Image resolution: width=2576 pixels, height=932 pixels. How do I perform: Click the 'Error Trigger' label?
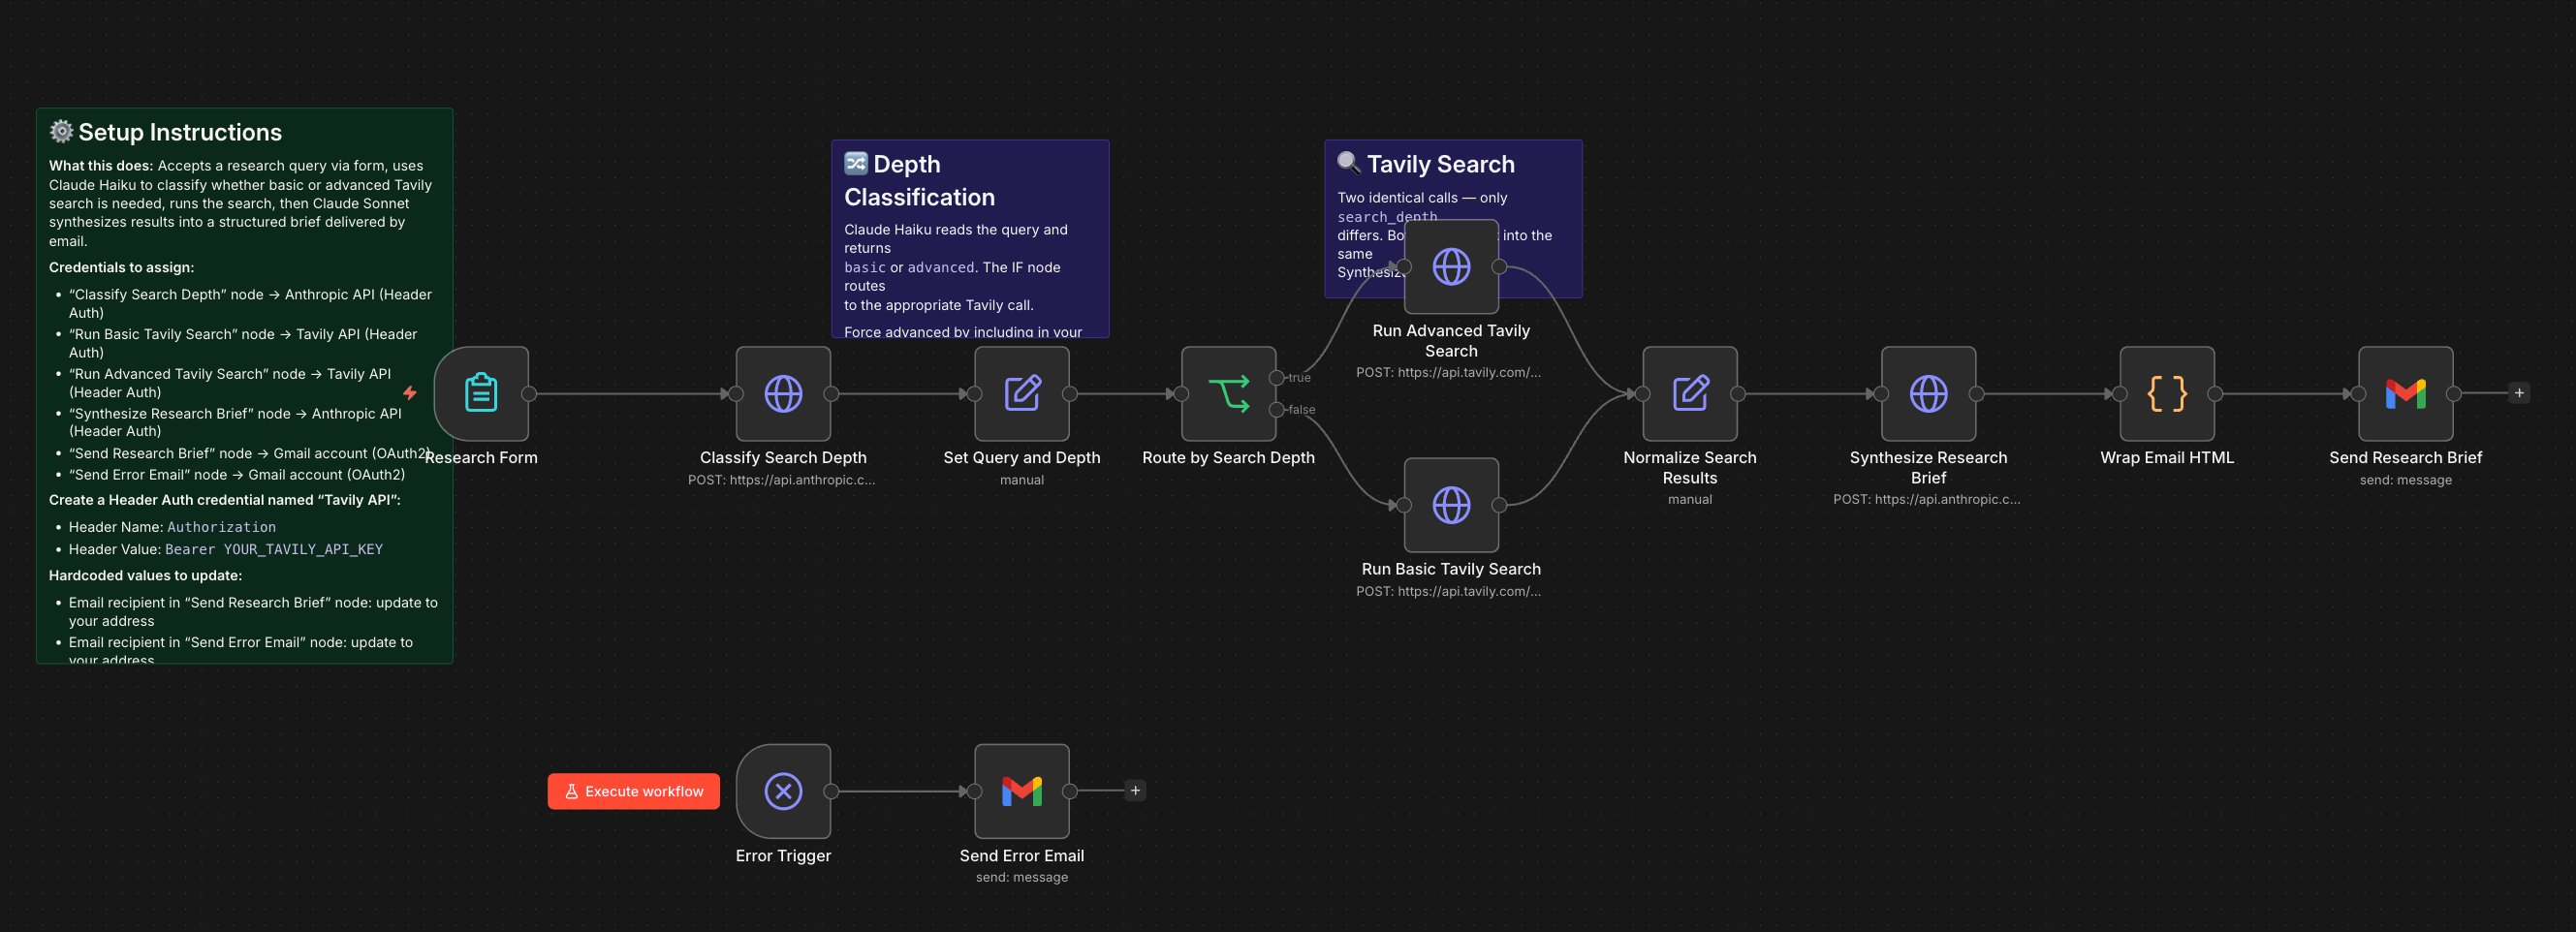coord(783,856)
